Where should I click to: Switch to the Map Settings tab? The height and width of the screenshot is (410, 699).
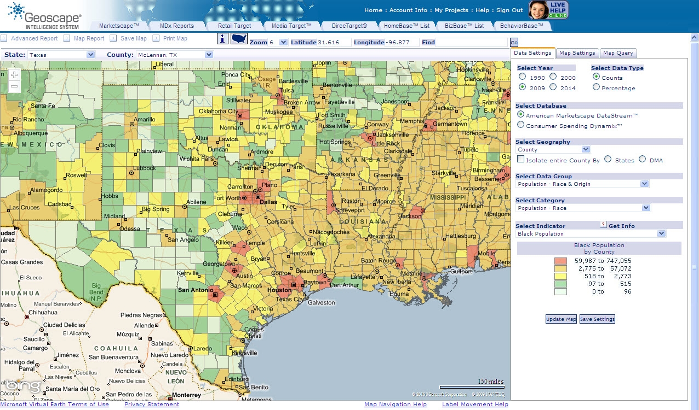[x=577, y=53]
